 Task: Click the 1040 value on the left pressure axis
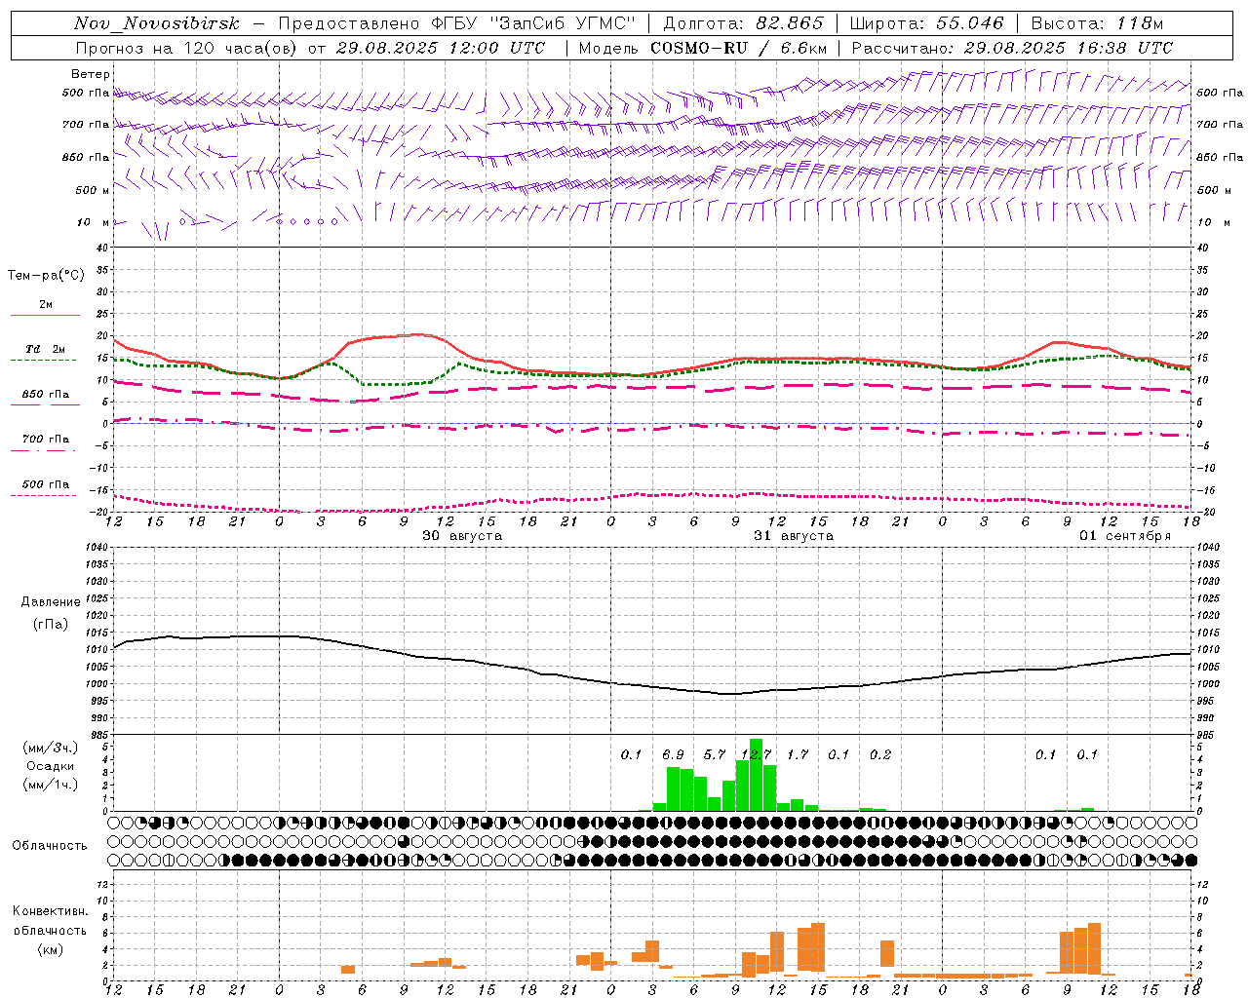click(x=97, y=547)
